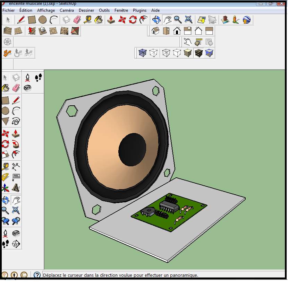Select the Polygon triangle tool in left palette
Viewport: 288px width, 282px height.
tap(5, 121)
